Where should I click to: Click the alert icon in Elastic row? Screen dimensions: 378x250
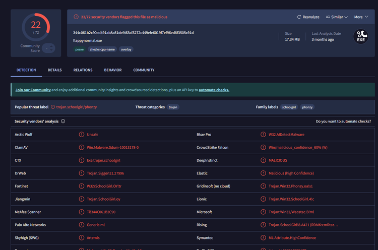point(263,173)
